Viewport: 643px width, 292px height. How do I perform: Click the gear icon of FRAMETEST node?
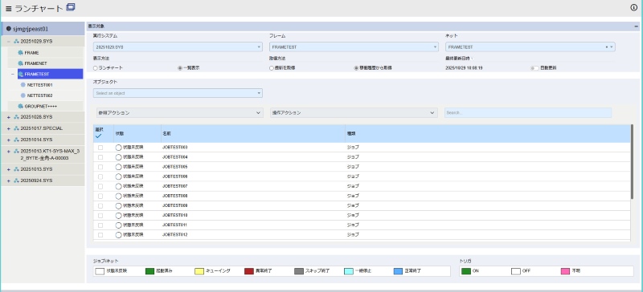click(x=21, y=74)
